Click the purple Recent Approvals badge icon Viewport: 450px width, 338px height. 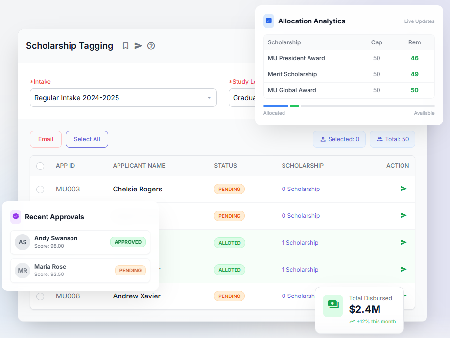[16, 217]
